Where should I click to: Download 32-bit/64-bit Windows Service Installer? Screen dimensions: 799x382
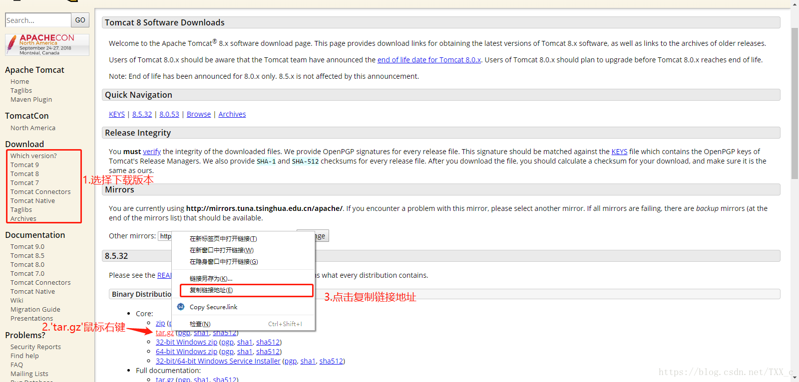click(218, 361)
